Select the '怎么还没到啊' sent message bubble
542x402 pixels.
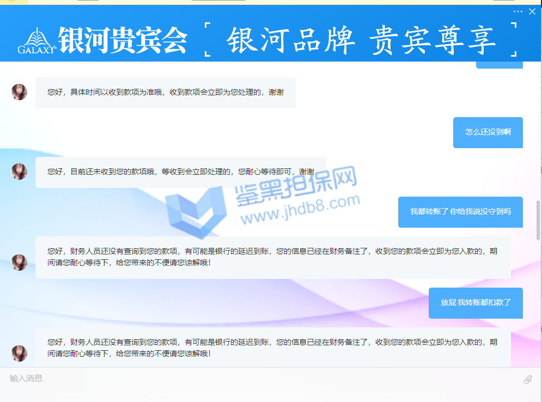[488, 132]
